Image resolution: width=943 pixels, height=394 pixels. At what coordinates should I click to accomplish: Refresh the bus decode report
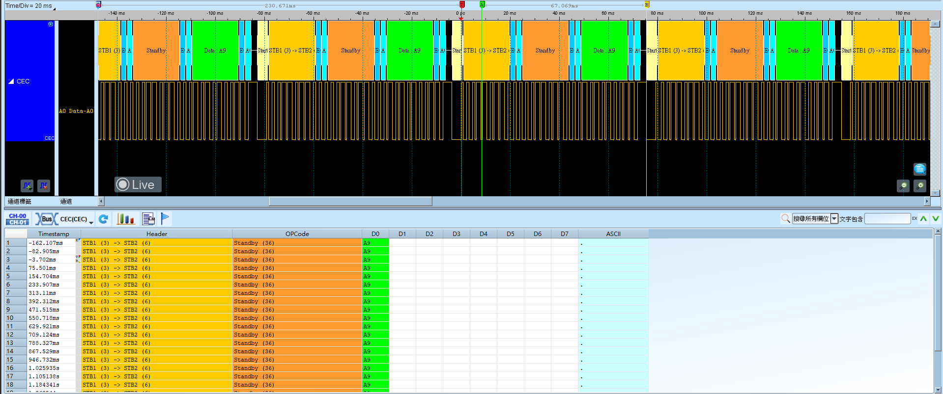click(103, 219)
